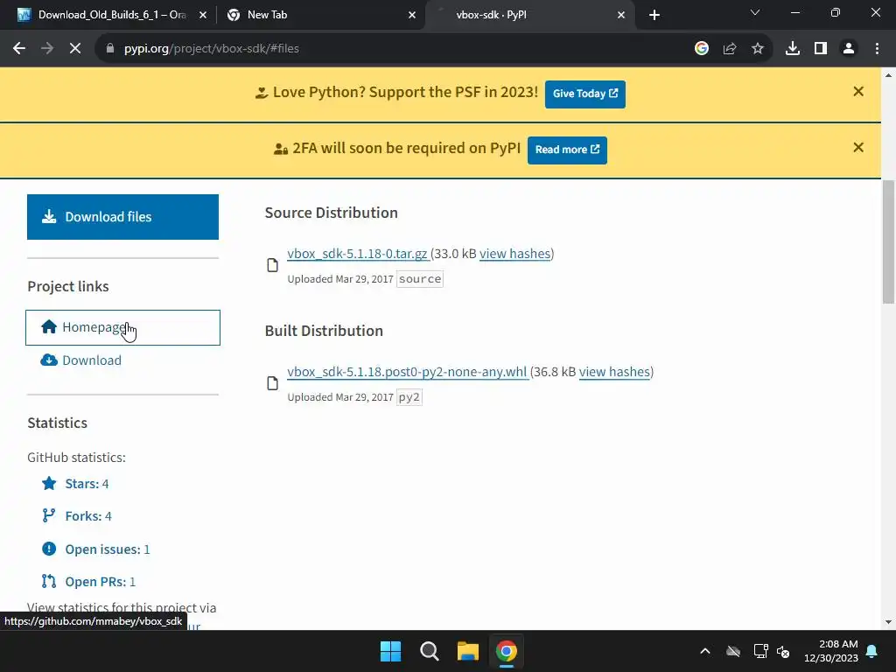Click the file icon beside whl

(x=273, y=383)
